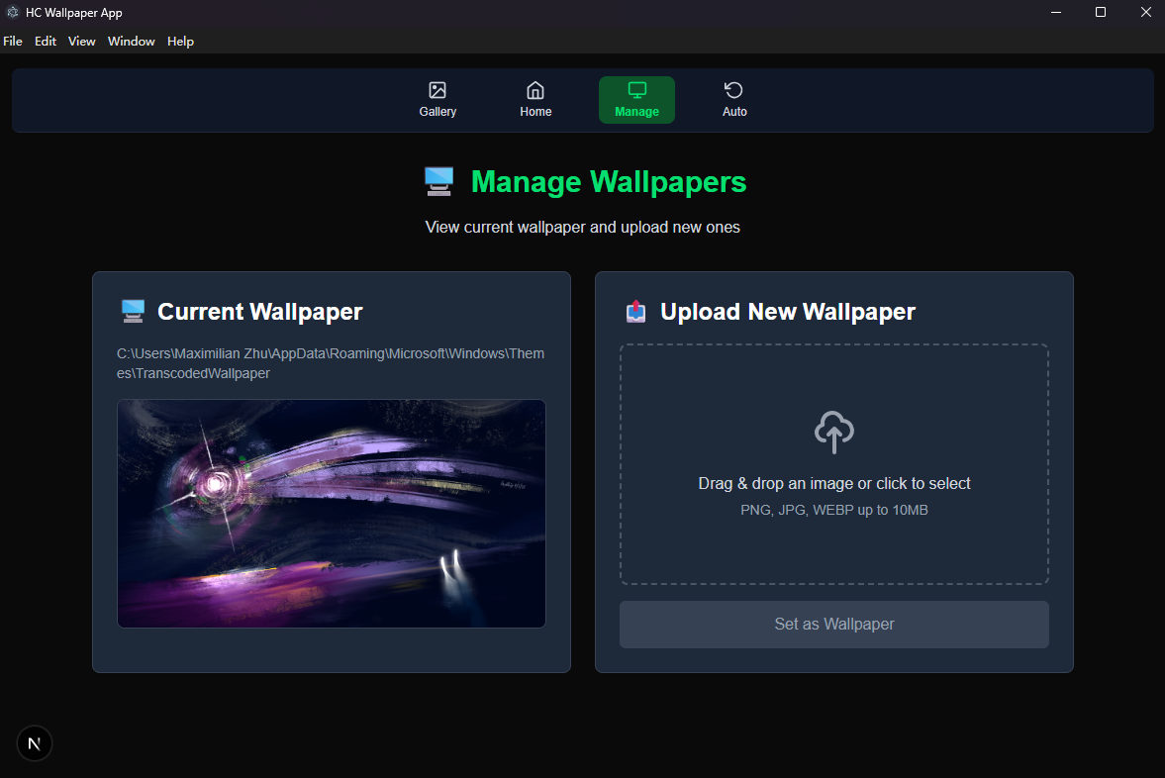Click the Manage Wallpapers heading monitor icon

[437, 181]
